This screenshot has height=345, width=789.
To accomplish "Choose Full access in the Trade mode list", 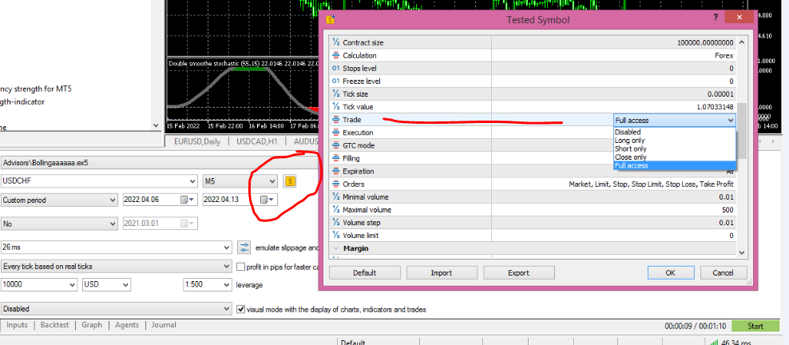I will point(674,165).
